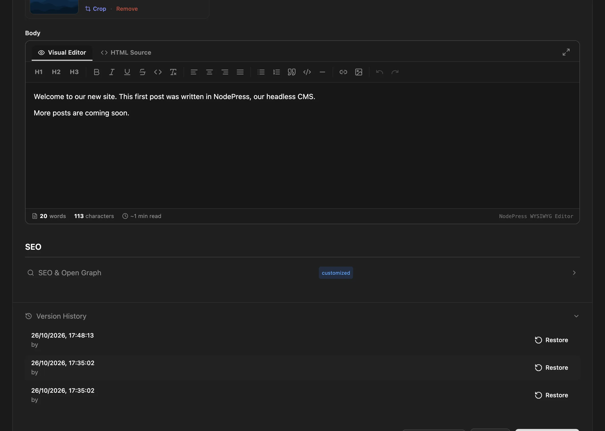Insert code block
Image resolution: width=605 pixels, height=431 pixels.
pos(307,72)
